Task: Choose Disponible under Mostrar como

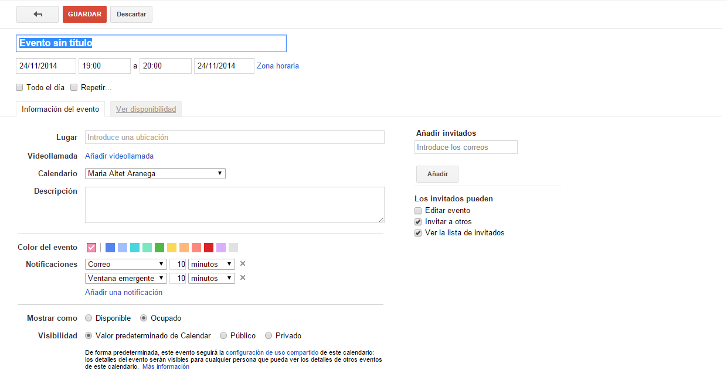Action: click(89, 318)
